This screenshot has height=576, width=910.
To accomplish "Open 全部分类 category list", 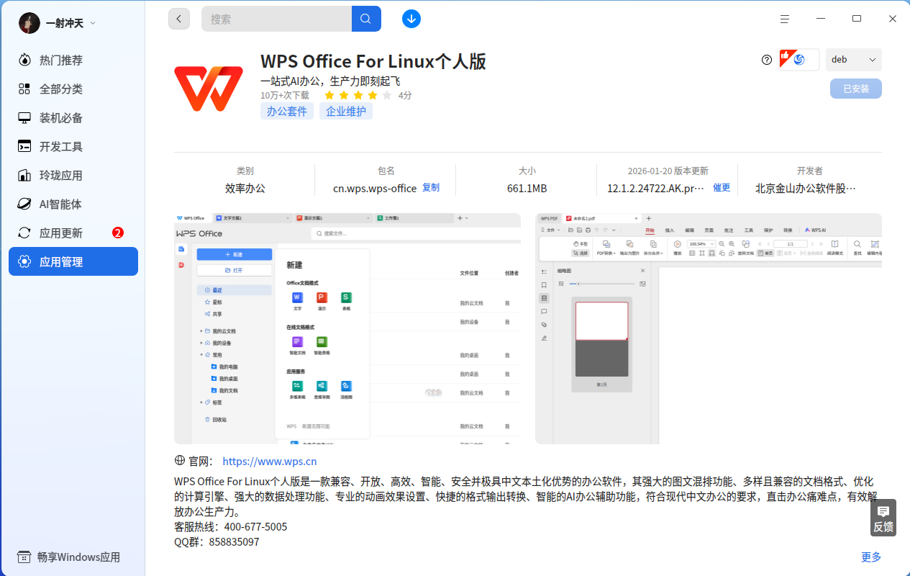I will pyautogui.click(x=73, y=89).
